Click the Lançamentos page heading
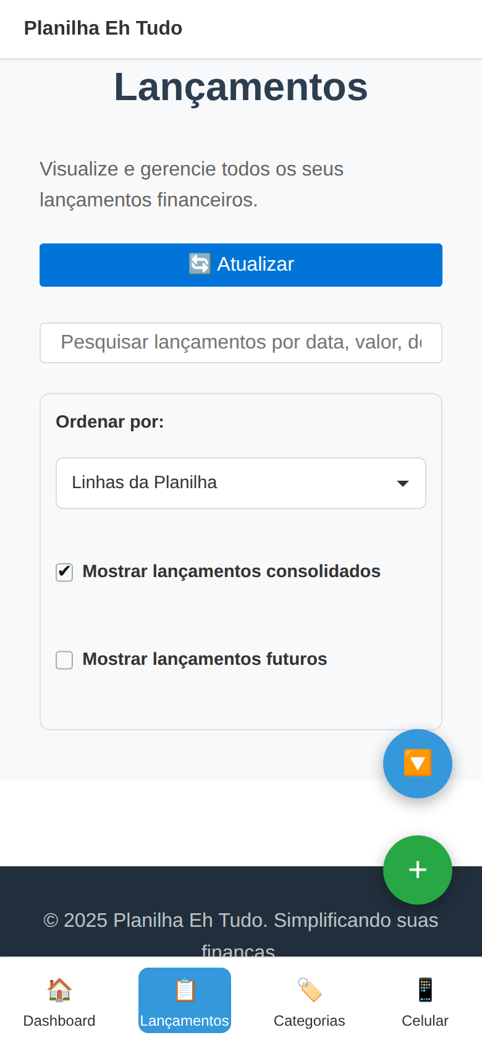482x1043 pixels. coord(241,87)
